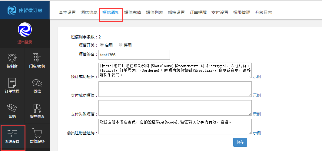
Task: Open 示例 link beside 预订成功短信
Action: pyautogui.click(x=257, y=77)
